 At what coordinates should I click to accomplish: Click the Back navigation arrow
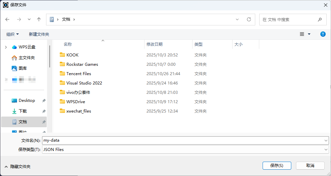coord(8,19)
